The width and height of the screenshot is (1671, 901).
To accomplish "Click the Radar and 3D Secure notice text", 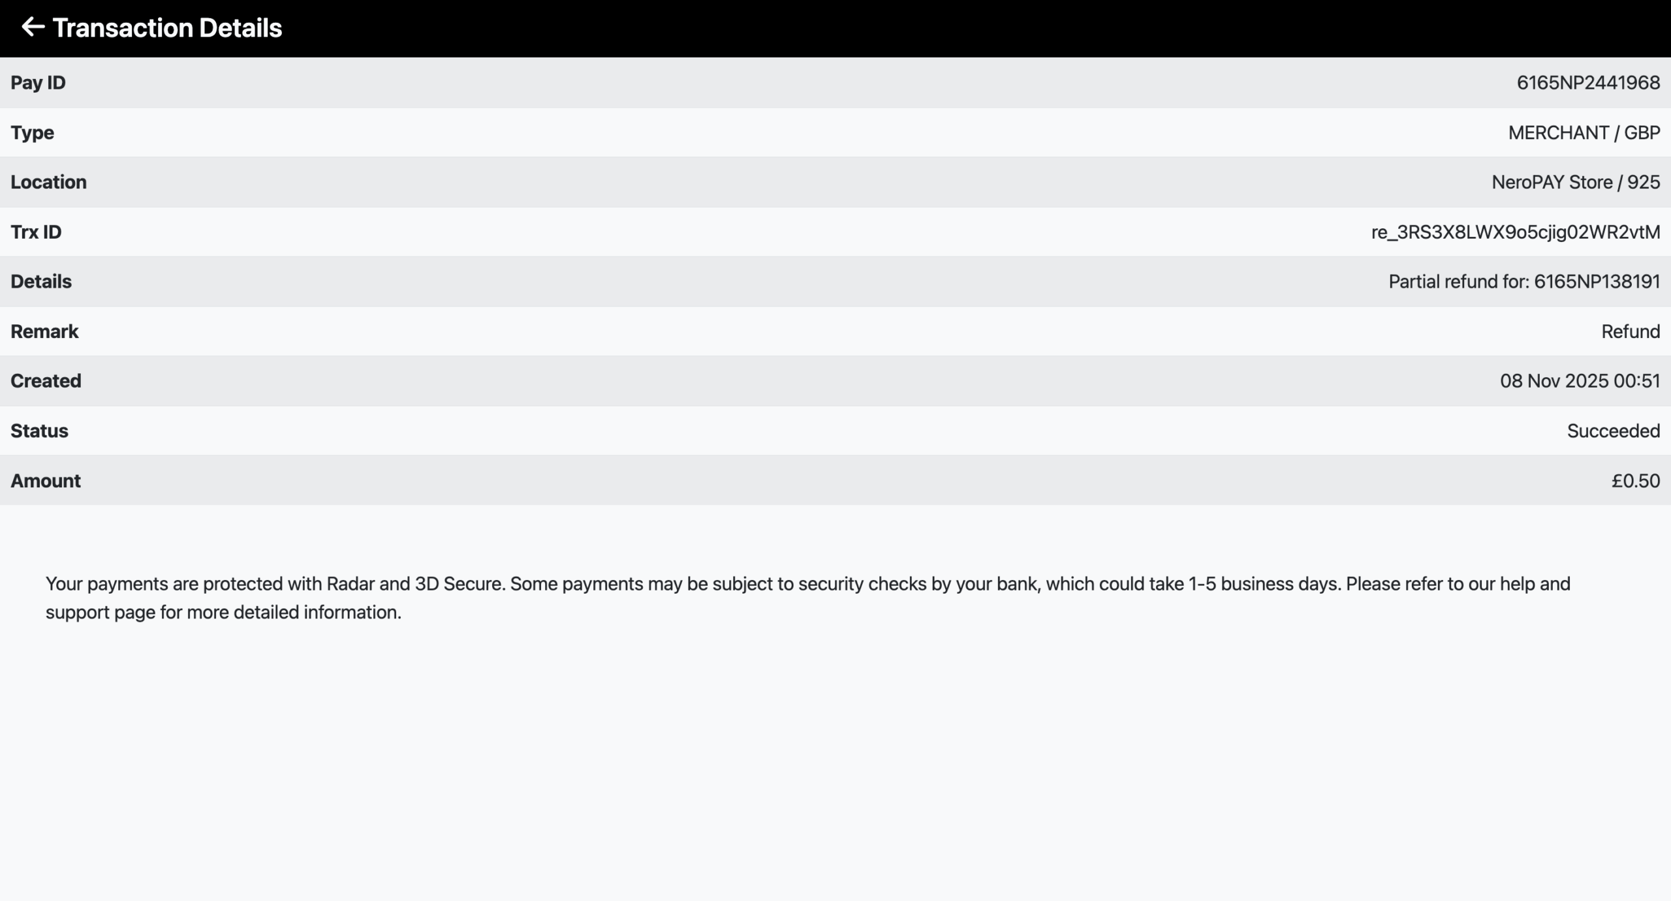I will pos(807,598).
